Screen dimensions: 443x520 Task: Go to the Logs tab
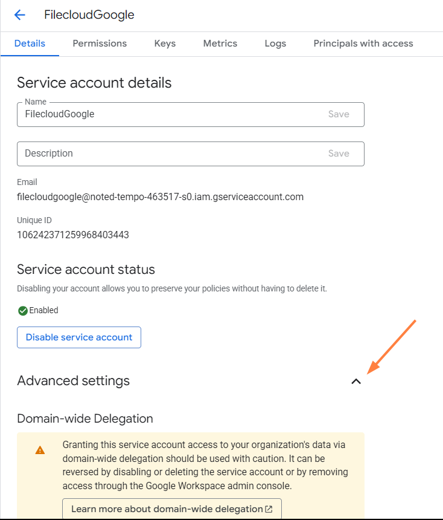tap(275, 44)
